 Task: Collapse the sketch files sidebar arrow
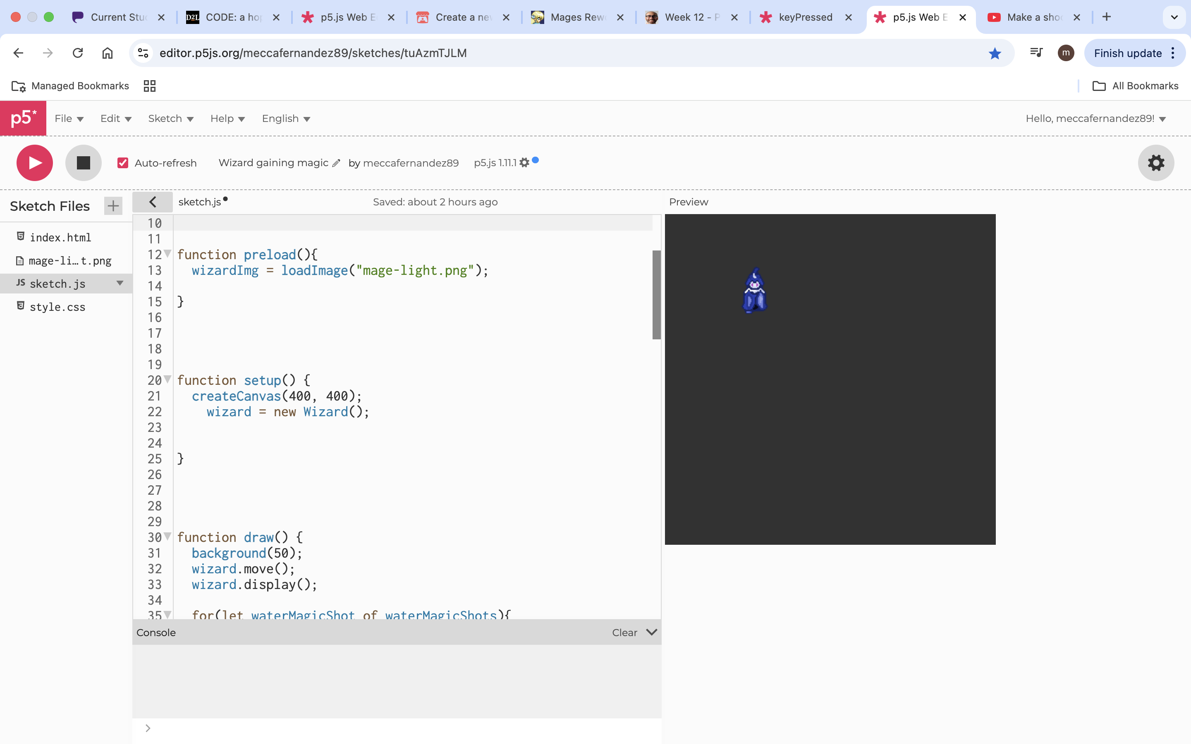pos(153,202)
